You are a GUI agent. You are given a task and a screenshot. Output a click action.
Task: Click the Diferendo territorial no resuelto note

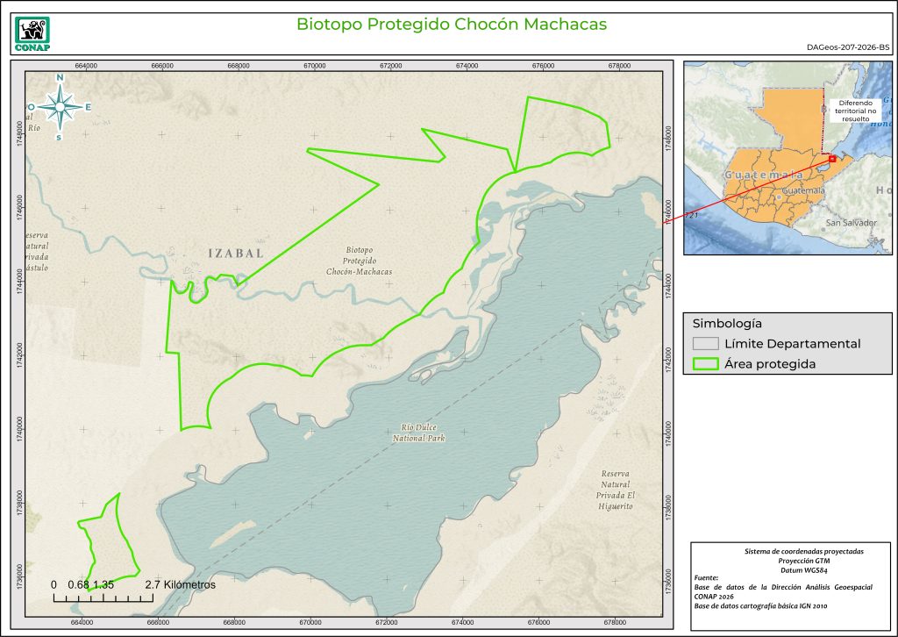(x=857, y=109)
